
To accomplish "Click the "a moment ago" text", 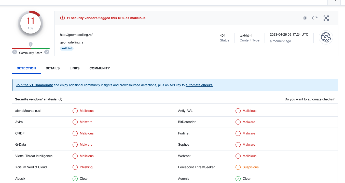I will (280, 41).
